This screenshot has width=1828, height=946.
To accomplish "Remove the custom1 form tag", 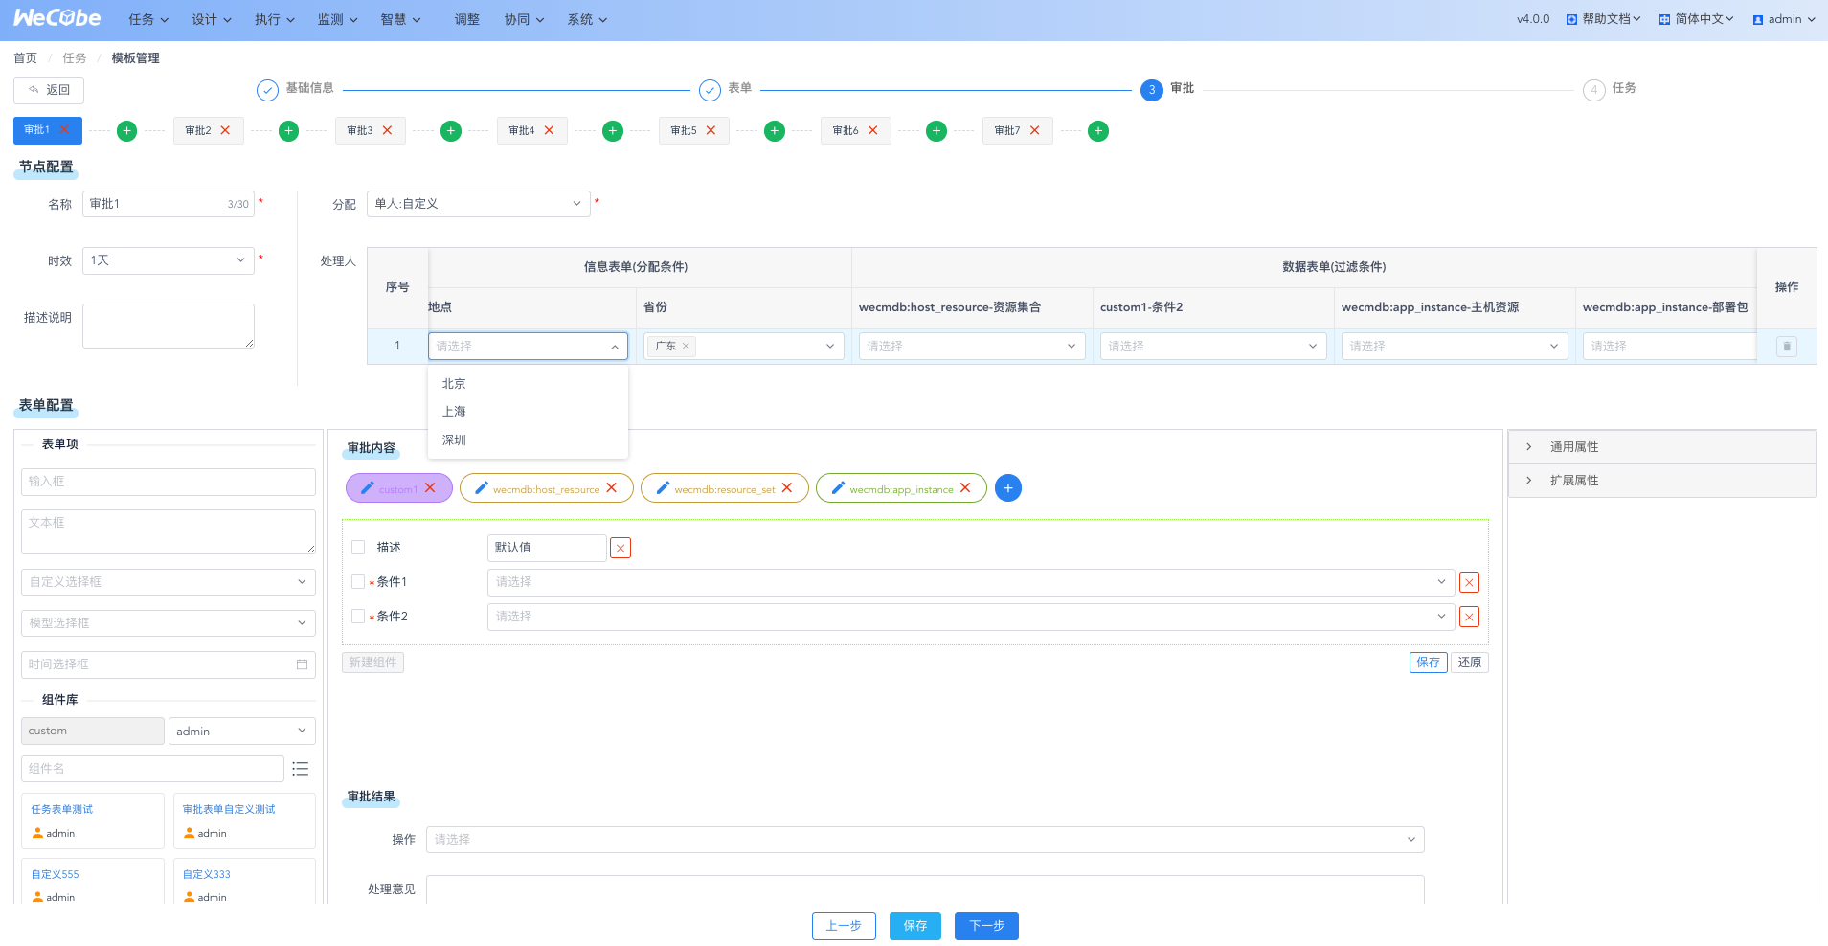I will click(x=430, y=487).
